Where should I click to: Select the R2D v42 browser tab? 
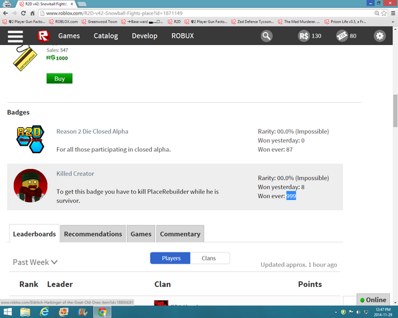point(46,4)
